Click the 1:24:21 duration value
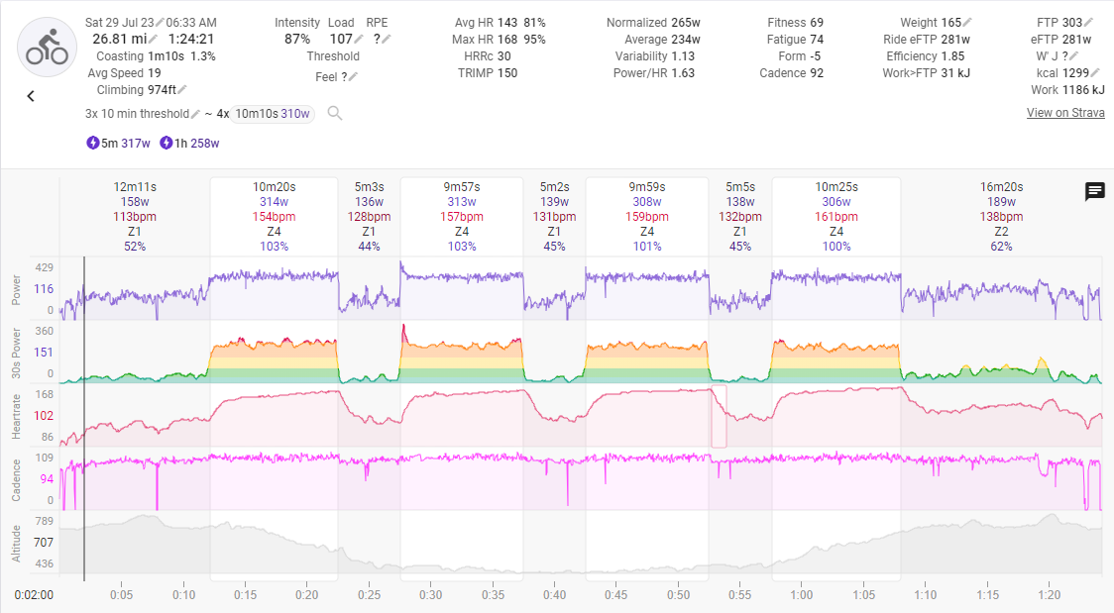Viewport: 1114px width, 613px height. coord(191,39)
